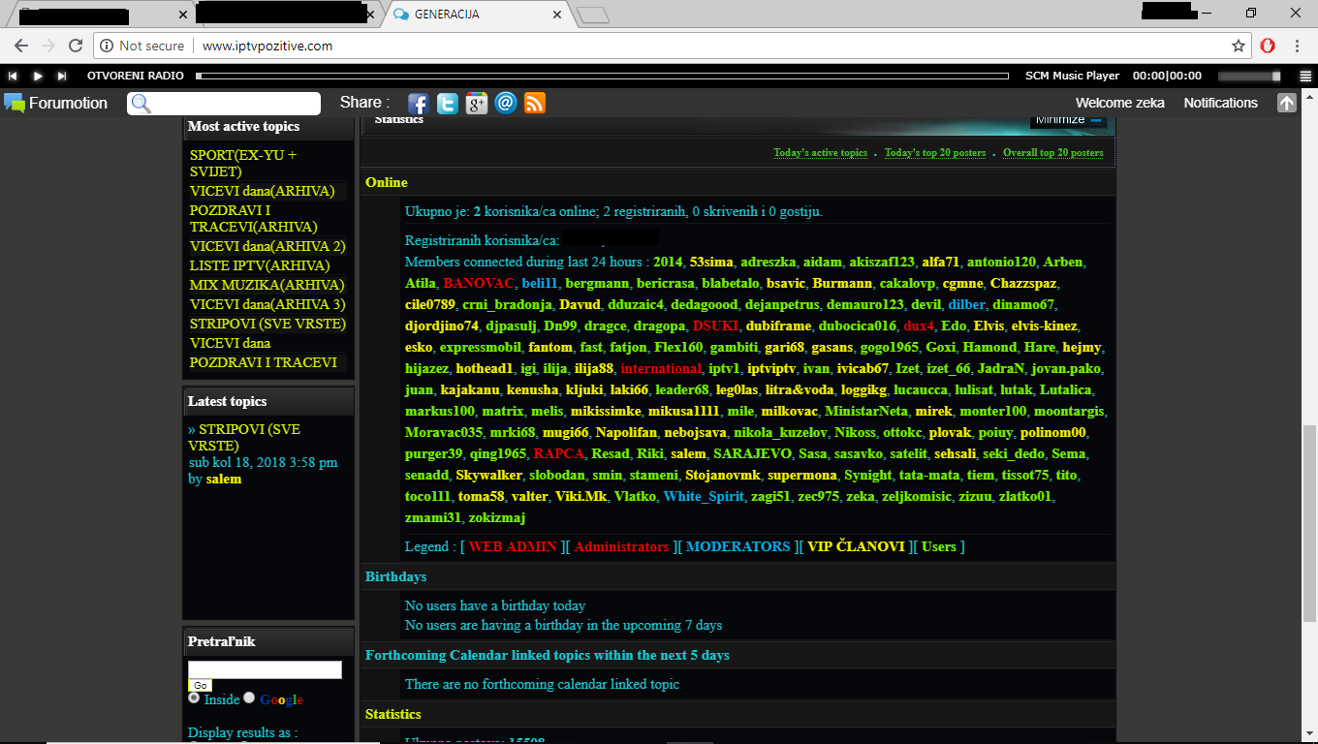
Task: Open the VIP ČLANOVI legend group
Action: [856, 546]
